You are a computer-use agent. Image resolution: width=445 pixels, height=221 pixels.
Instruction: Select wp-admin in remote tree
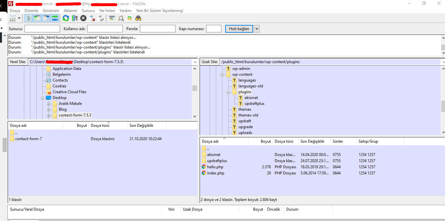point(241,69)
